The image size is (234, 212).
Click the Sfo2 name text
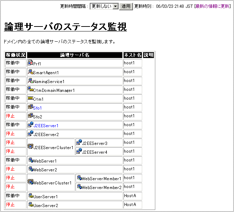38,117
